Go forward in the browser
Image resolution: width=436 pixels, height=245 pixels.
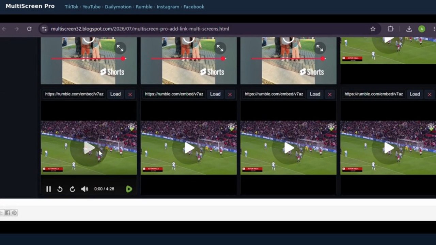click(17, 29)
